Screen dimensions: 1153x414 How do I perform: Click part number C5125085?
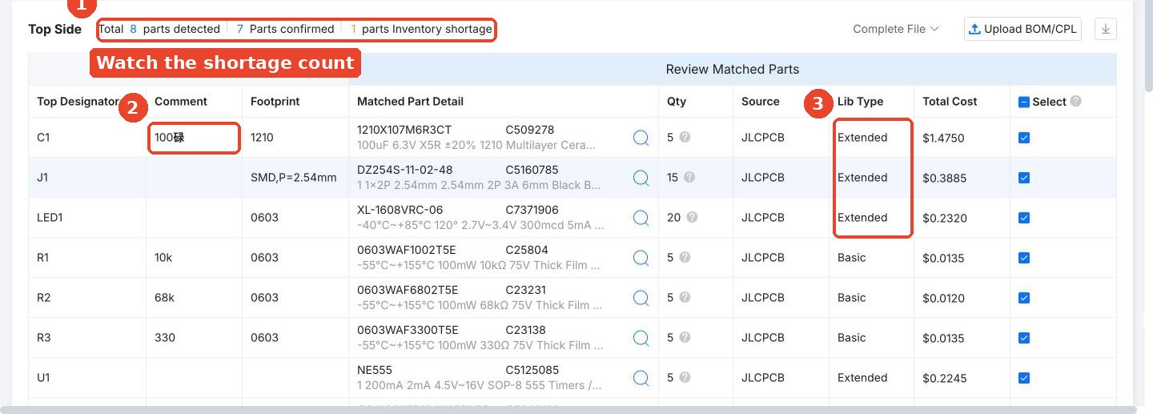(532, 370)
